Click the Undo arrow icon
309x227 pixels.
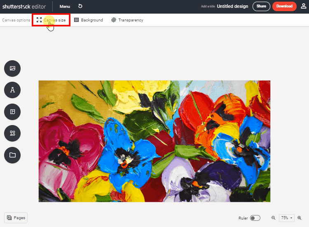pos(80,6)
